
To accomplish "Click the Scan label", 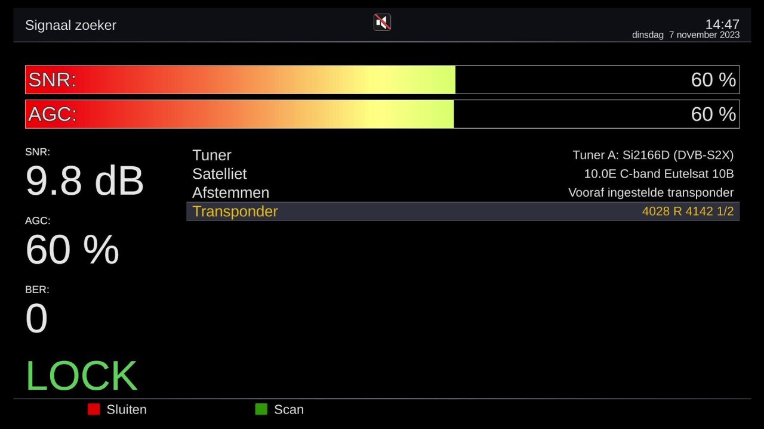I will coord(289,410).
